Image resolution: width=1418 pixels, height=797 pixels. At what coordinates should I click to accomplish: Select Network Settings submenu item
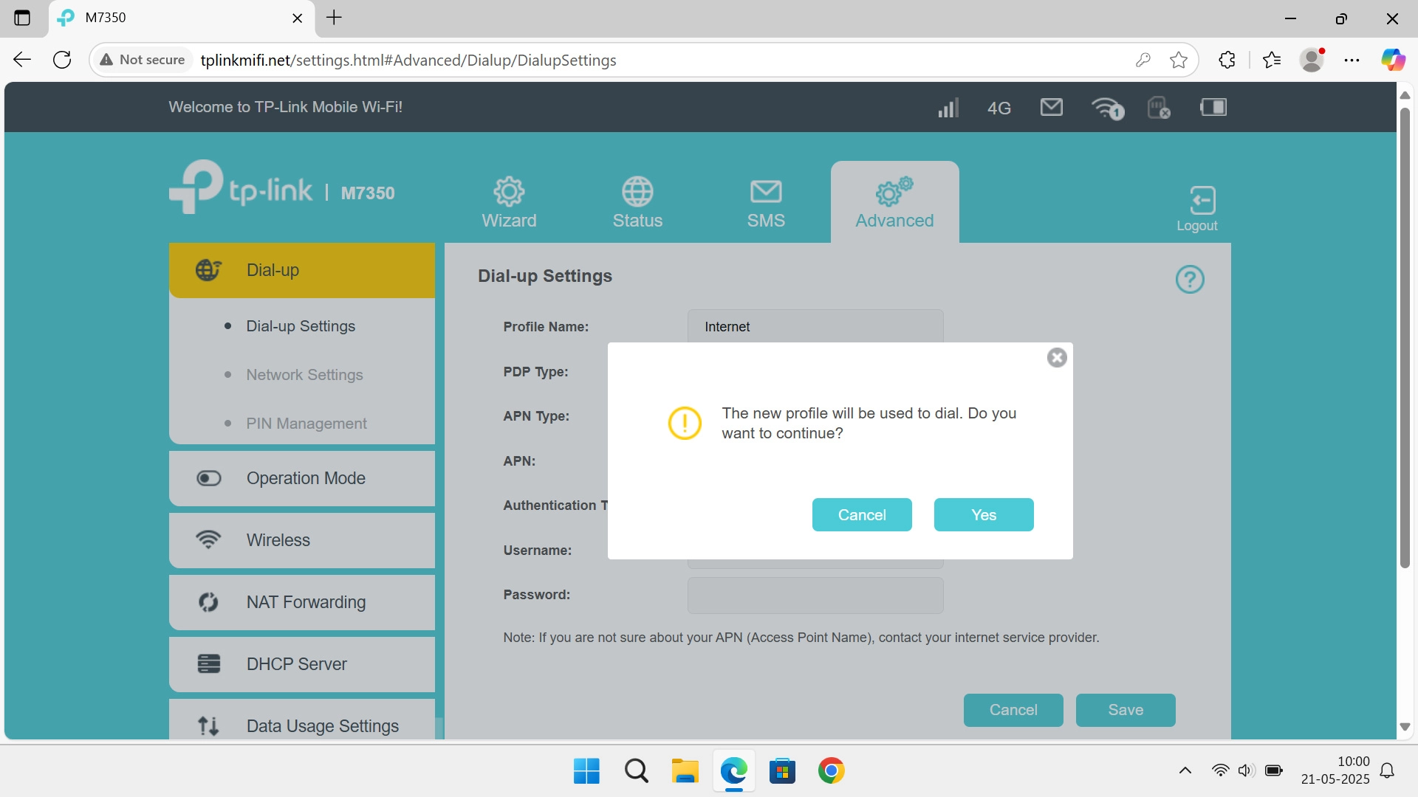pos(304,375)
